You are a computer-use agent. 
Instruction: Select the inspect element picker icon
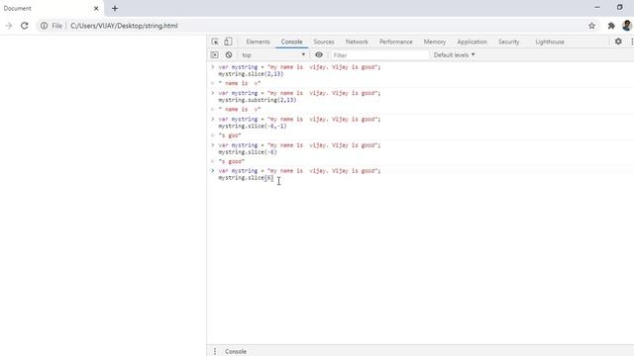[215, 42]
